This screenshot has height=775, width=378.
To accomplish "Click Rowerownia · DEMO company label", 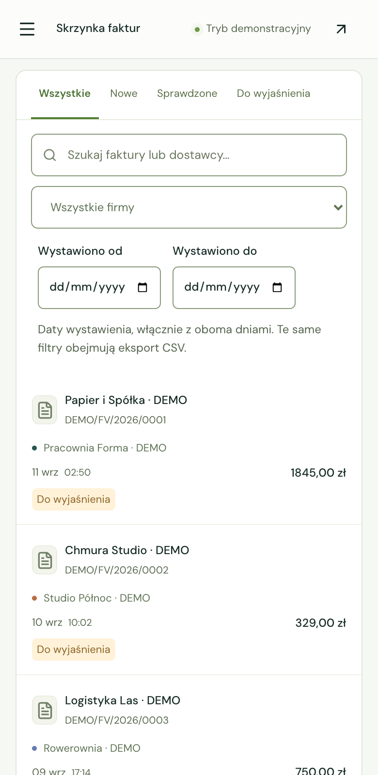I will (x=92, y=748).
